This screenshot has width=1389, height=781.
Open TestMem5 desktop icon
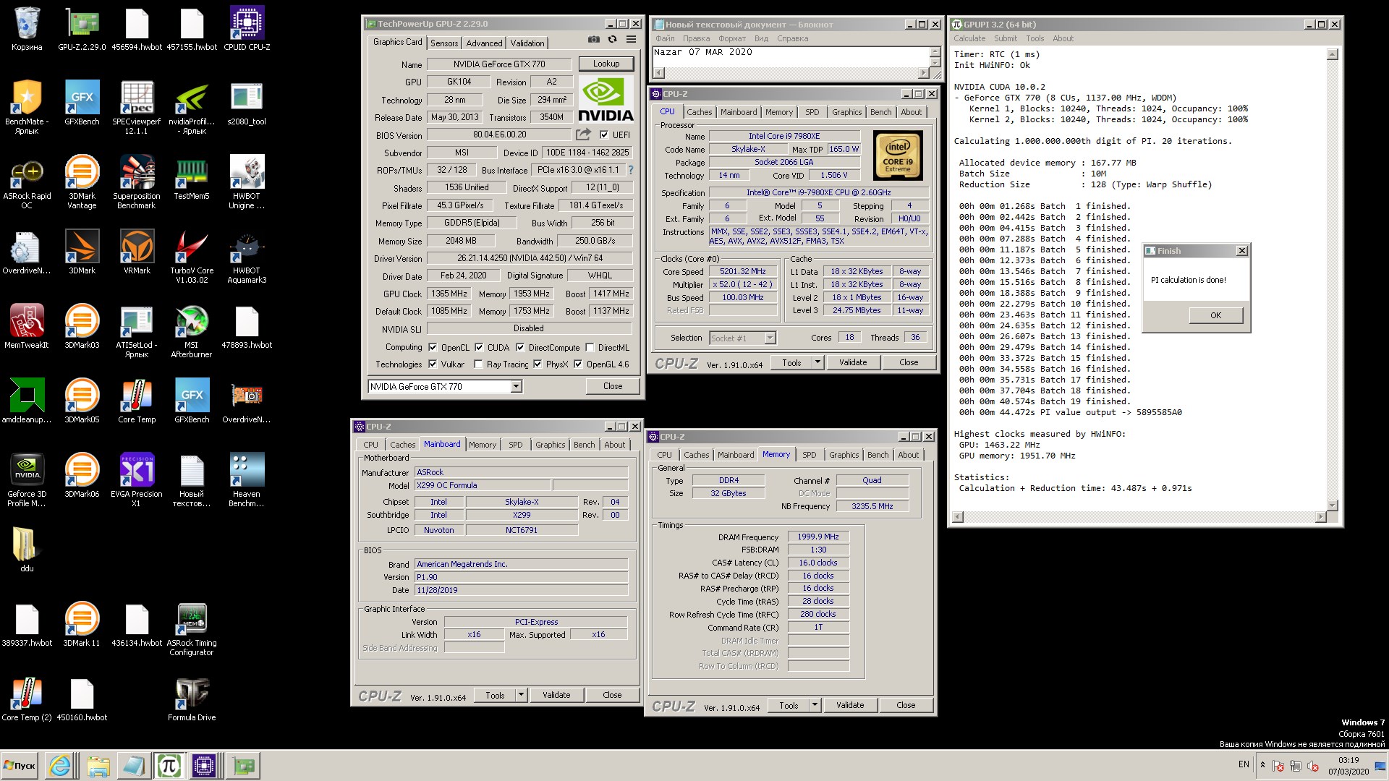tap(192, 178)
